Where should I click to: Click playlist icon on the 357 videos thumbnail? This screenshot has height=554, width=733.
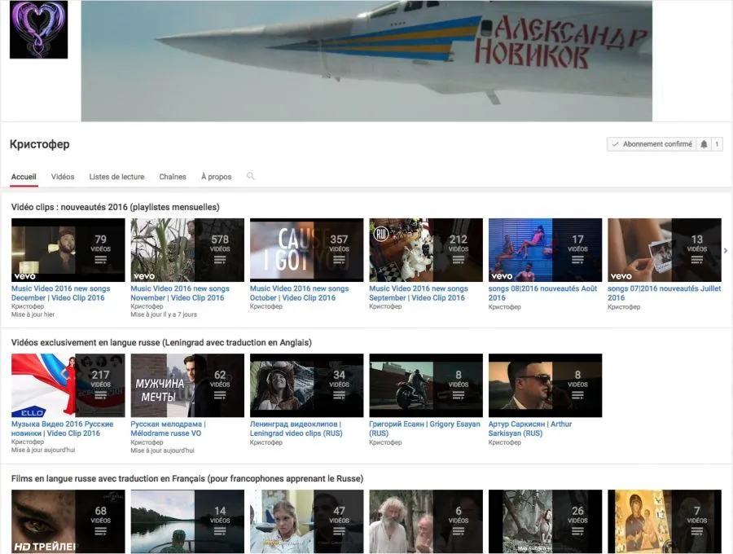[339, 261]
